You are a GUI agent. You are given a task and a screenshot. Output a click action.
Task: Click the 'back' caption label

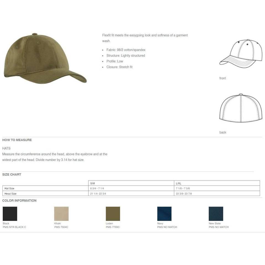[x=222, y=132]
